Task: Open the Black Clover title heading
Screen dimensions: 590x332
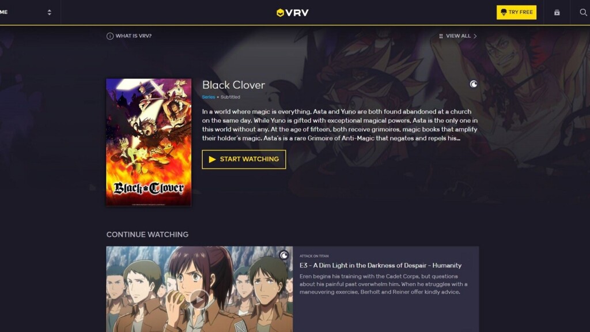Action: (234, 85)
